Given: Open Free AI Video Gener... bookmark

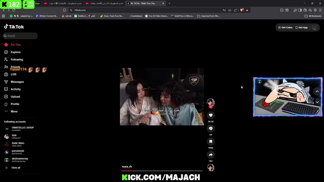Looking at the screenshot, I should [x=156, y=16].
